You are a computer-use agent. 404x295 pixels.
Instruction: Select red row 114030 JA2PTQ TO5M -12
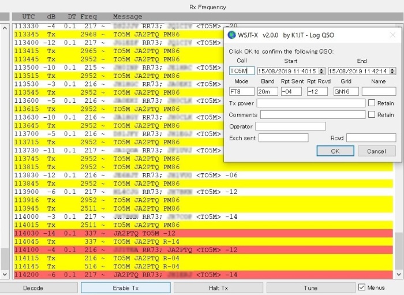click(x=203, y=233)
